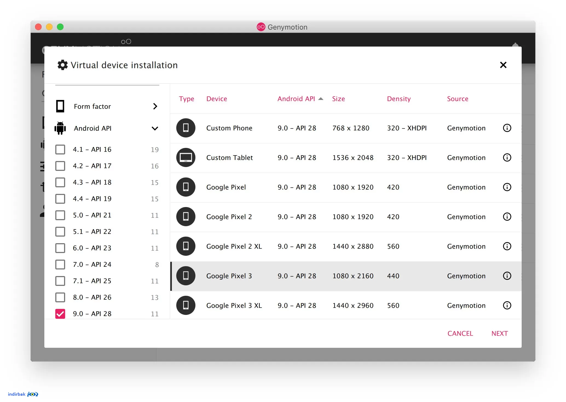
Task: Click the Google Pixel 3 XL phone icon
Action: [186, 305]
